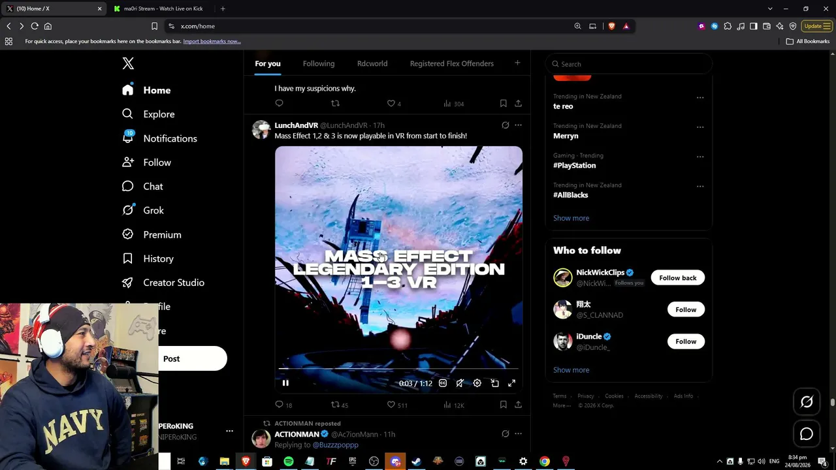Like the LunchAndVR Mass Effect post

(x=391, y=405)
